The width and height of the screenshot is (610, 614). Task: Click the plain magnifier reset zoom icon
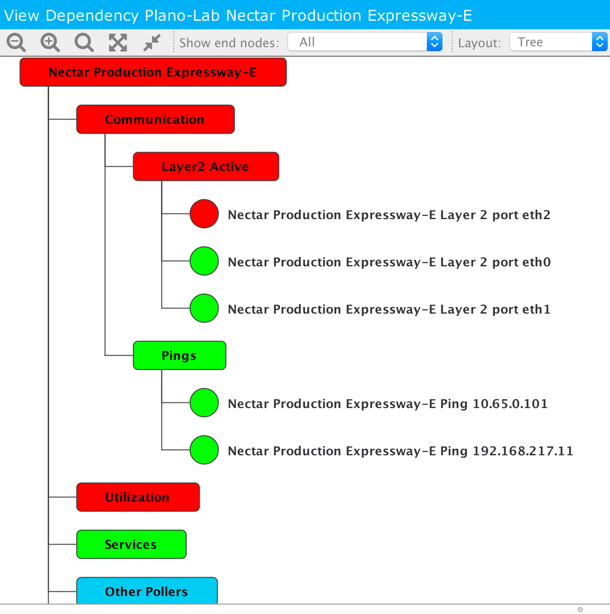coord(84,43)
